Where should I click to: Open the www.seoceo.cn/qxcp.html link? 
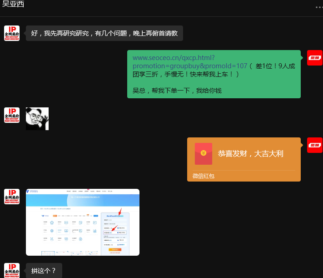point(189,62)
